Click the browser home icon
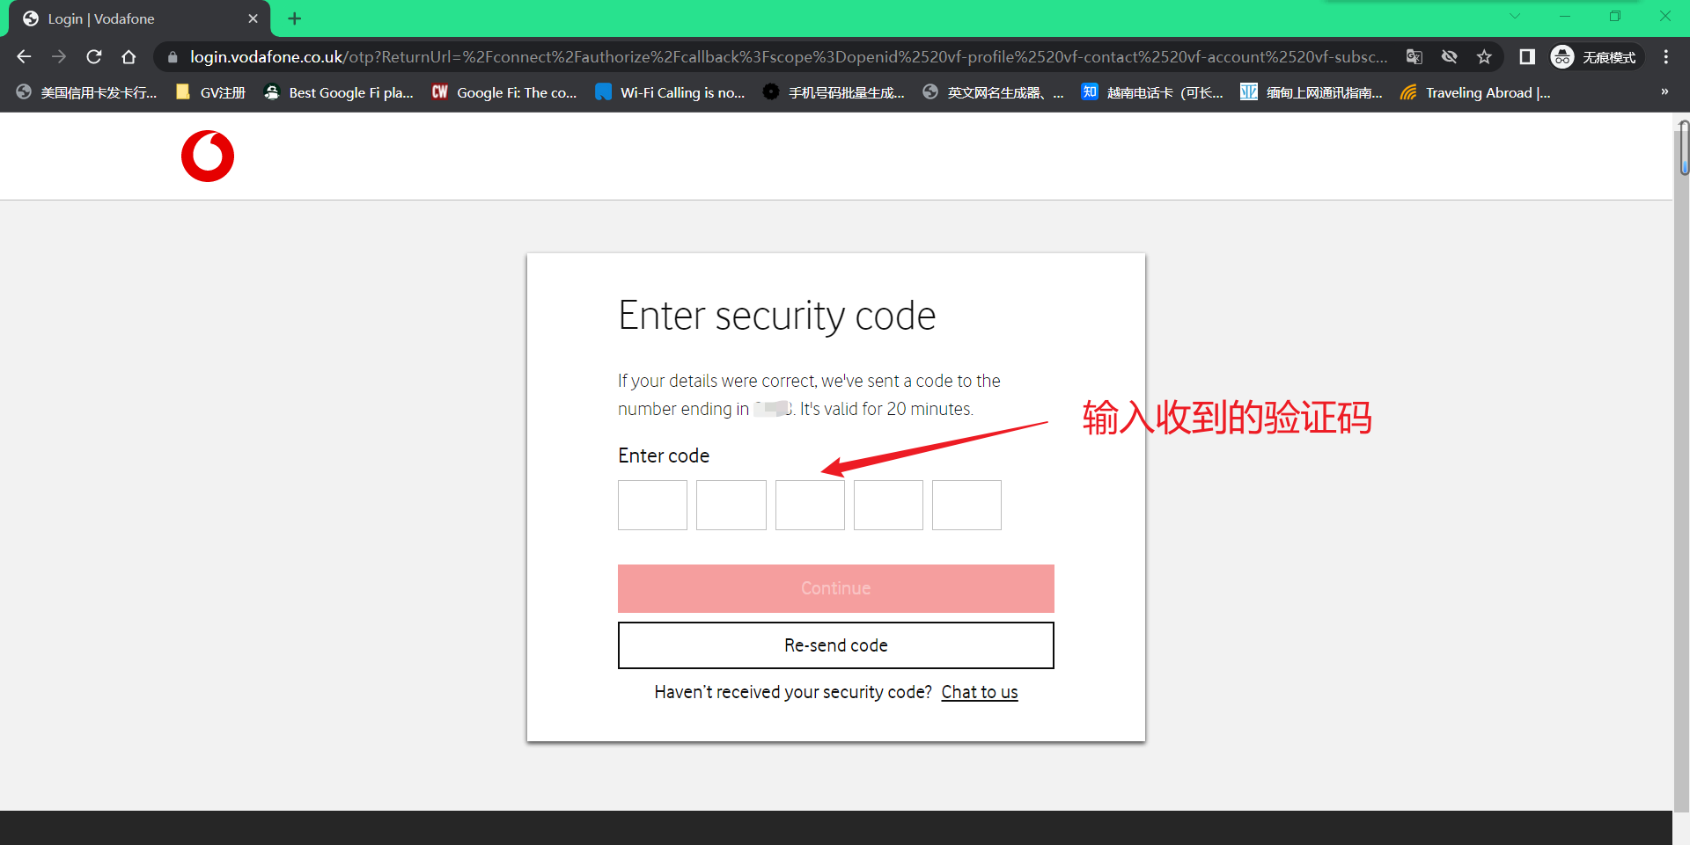Screen dimensions: 1690x845 (x=129, y=56)
